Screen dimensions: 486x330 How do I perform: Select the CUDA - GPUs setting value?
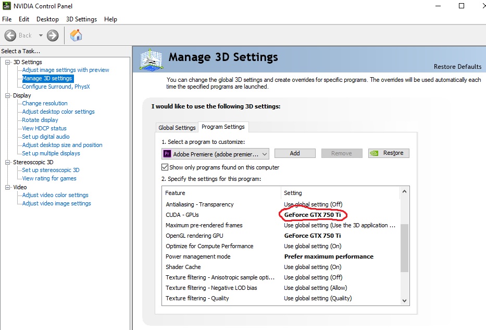coord(313,215)
